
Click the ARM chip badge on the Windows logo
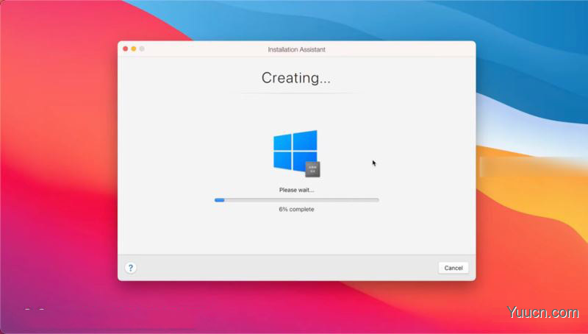point(312,169)
